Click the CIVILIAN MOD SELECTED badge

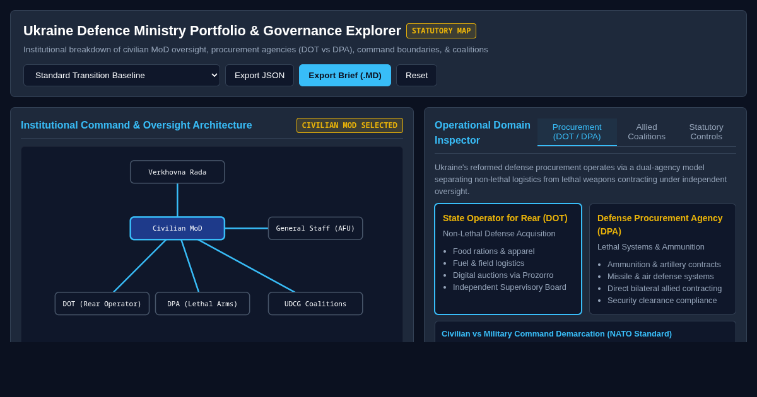(349, 125)
